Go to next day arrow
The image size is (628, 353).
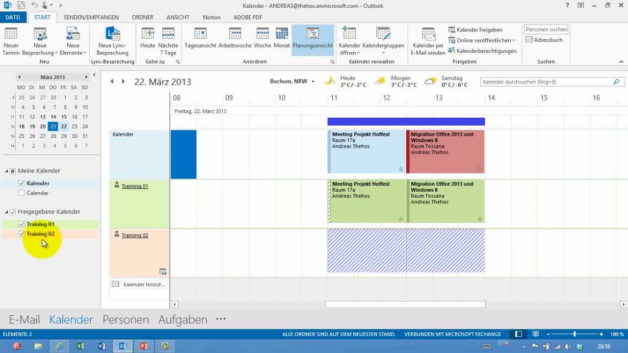(x=123, y=81)
